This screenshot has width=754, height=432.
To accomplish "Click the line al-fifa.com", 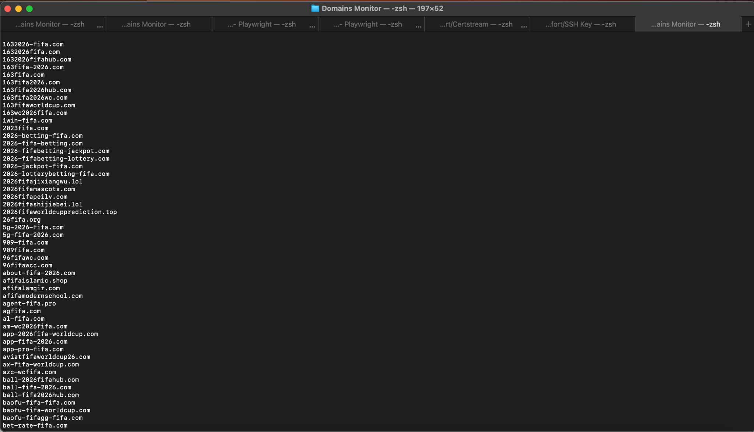I will coord(24,319).
